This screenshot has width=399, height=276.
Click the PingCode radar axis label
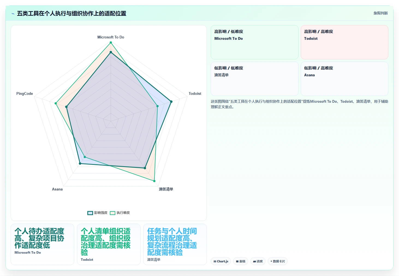pos(25,93)
